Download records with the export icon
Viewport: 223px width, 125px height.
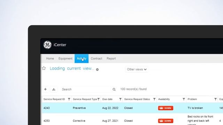(x=54, y=89)
